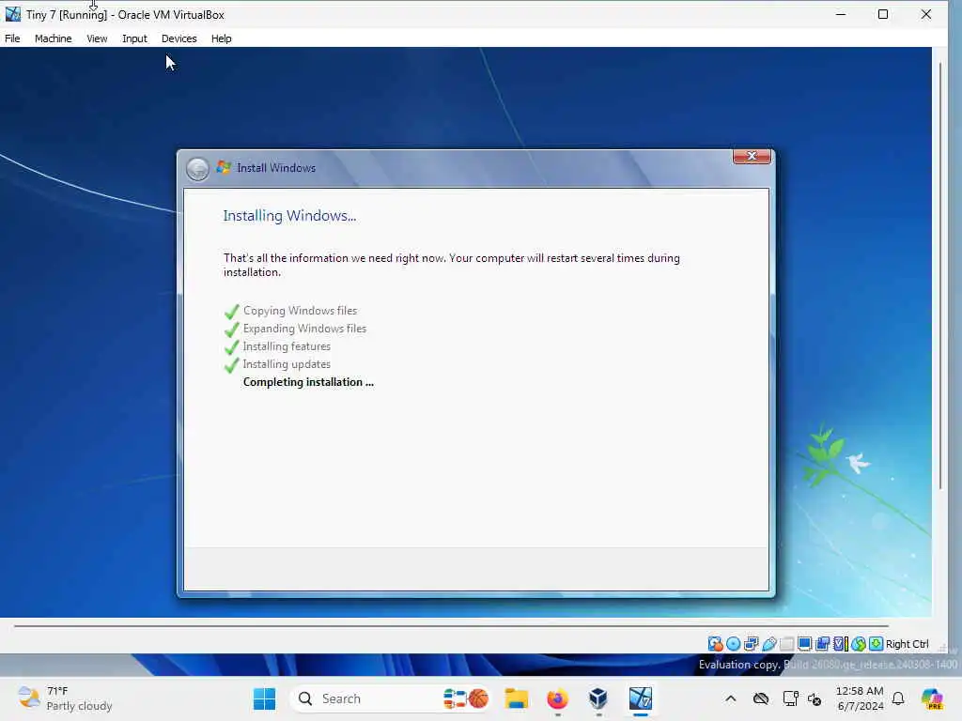
Task: Open Firefox from the taskbar
Action: [557, 698]
